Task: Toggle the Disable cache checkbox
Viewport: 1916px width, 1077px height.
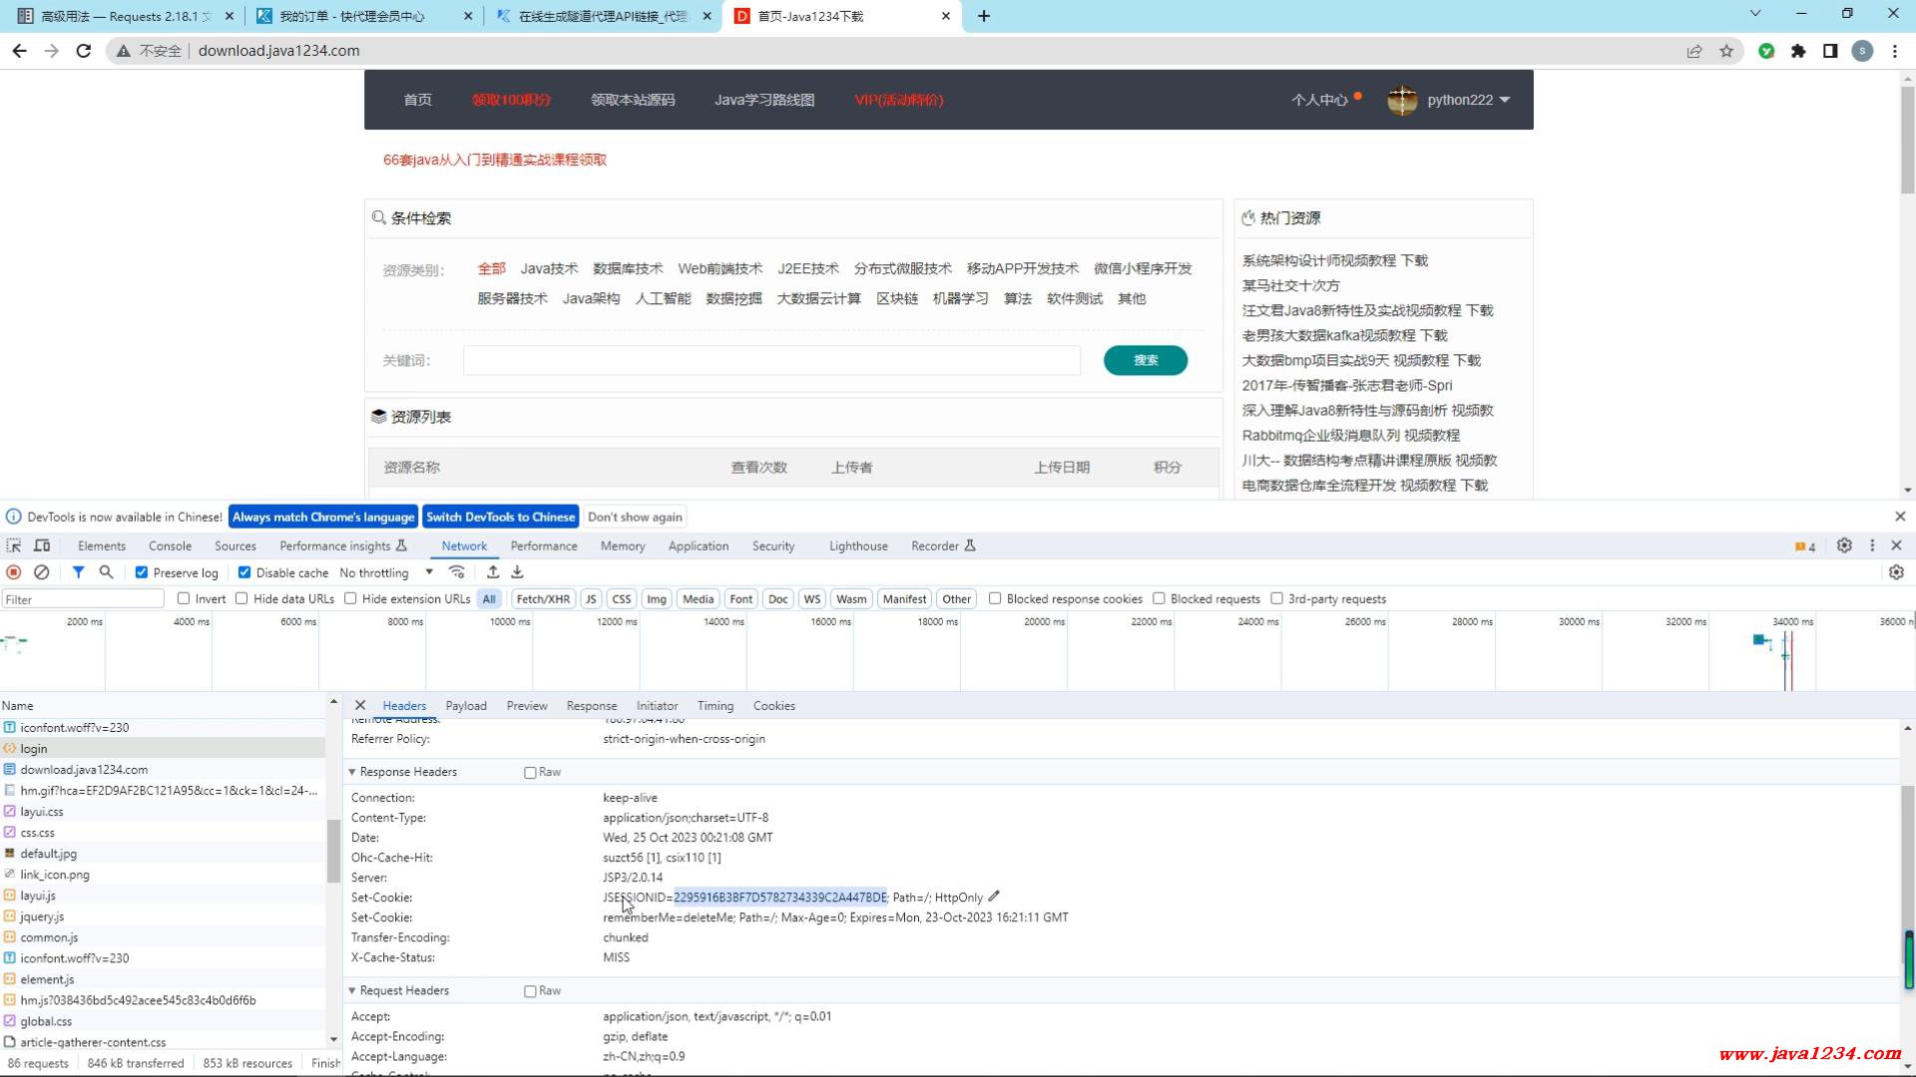Action: pyautogui.click(x=244, y=572)
